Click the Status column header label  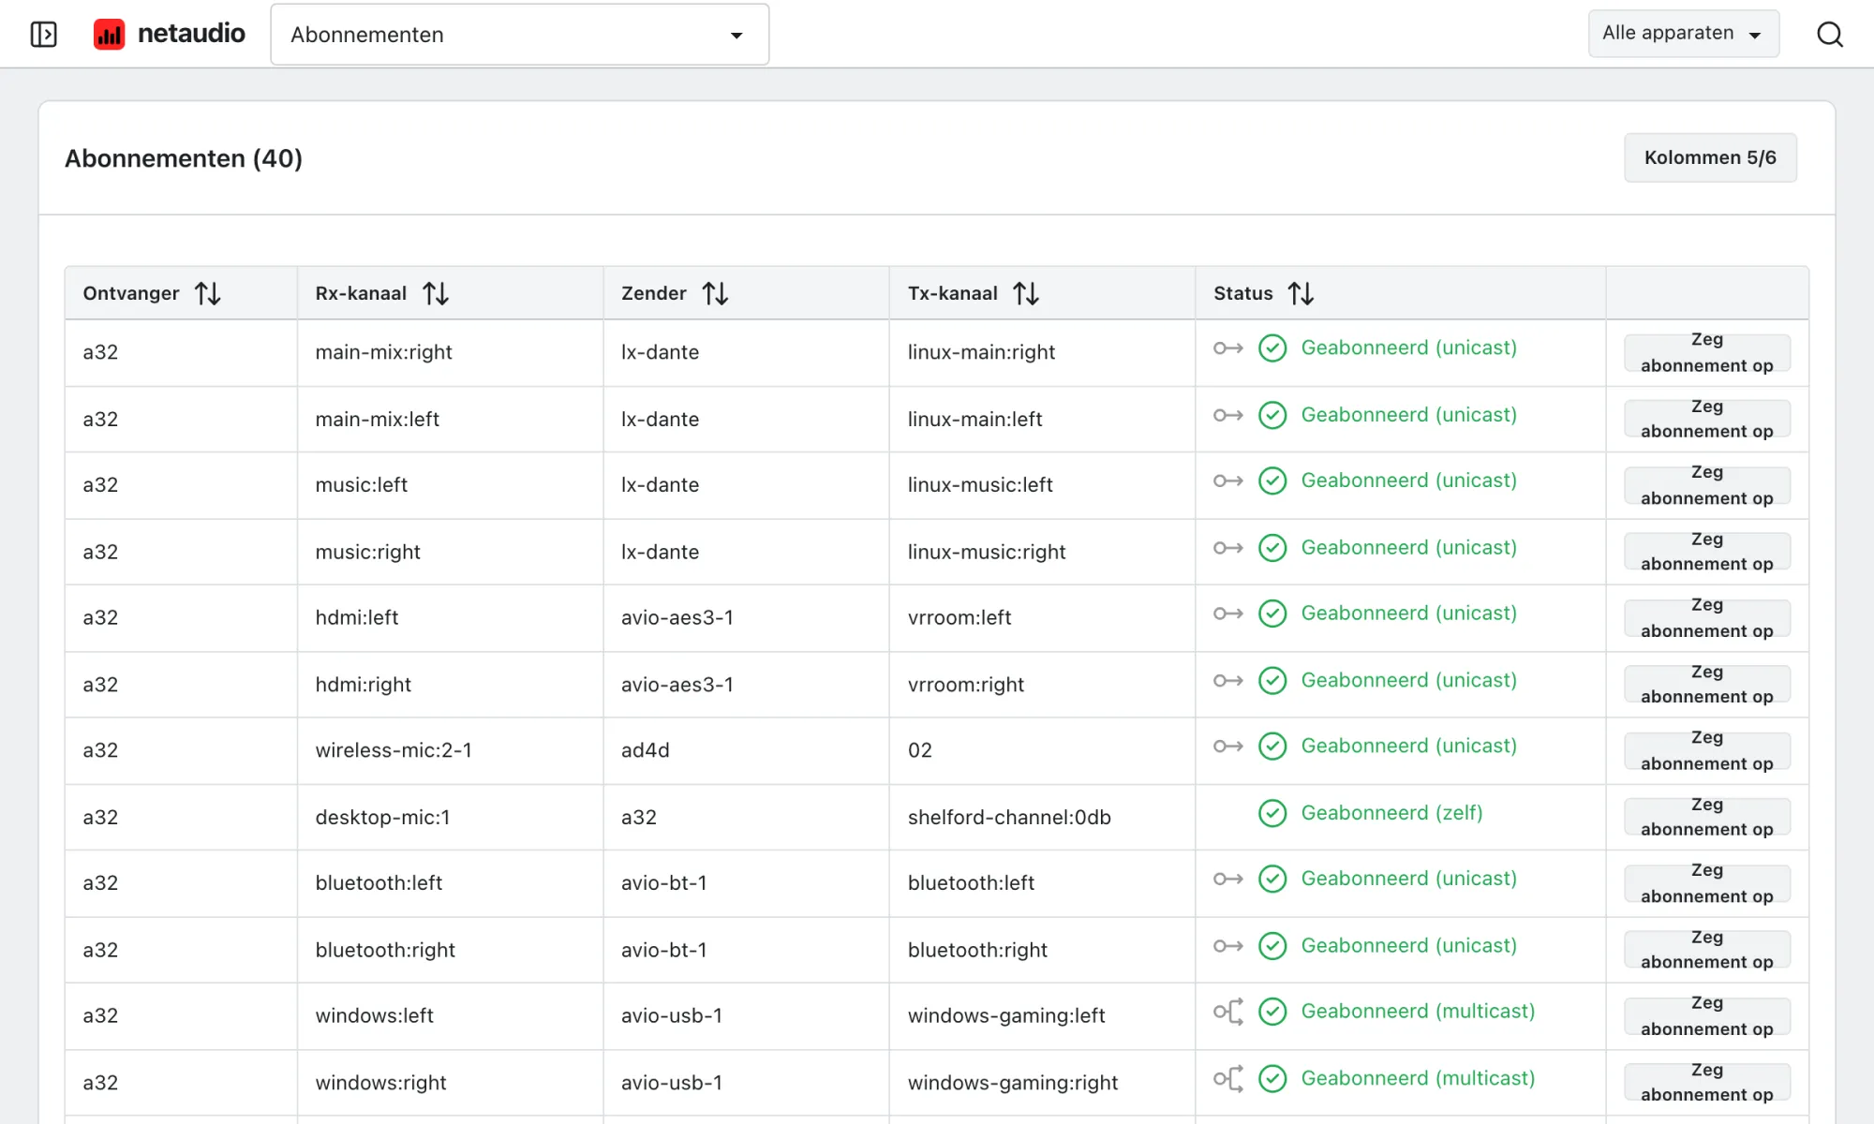click(x=1243, y=293)
